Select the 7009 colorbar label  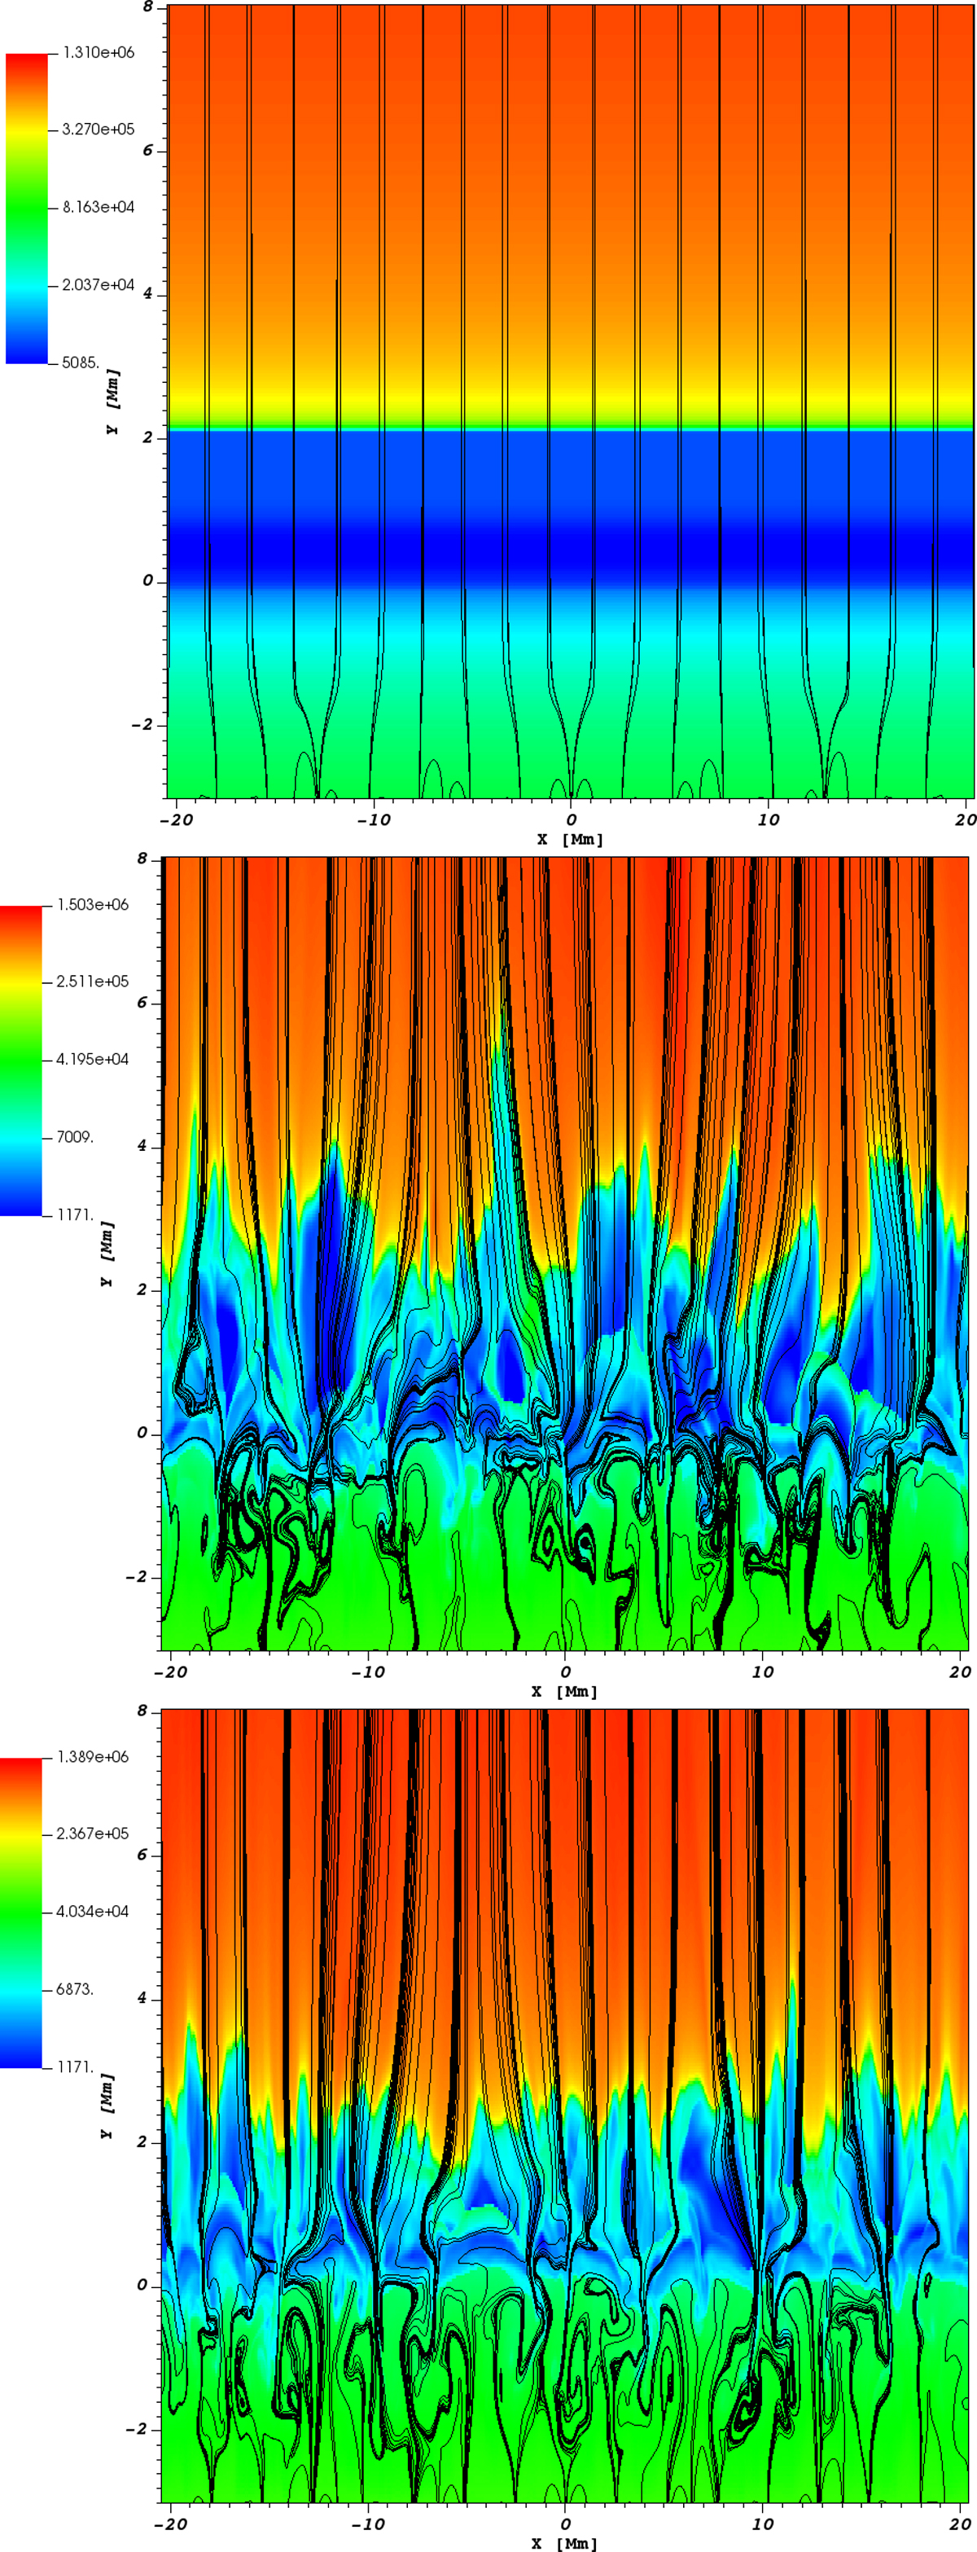[74, 1136]
